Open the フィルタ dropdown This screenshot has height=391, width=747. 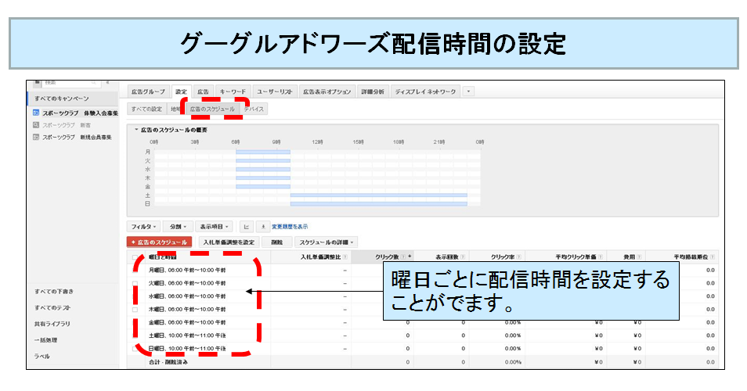143,227
